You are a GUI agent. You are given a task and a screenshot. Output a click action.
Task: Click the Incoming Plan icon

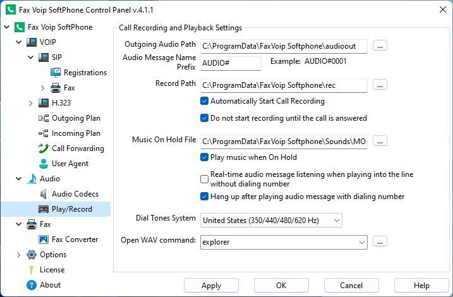44,133
